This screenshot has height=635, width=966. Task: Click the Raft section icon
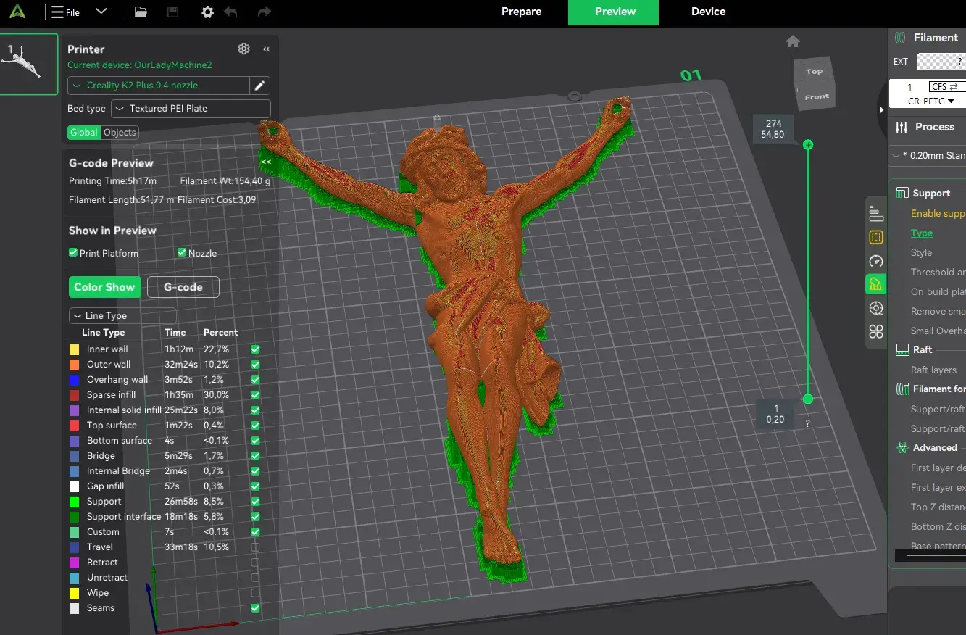pos(902,349)
